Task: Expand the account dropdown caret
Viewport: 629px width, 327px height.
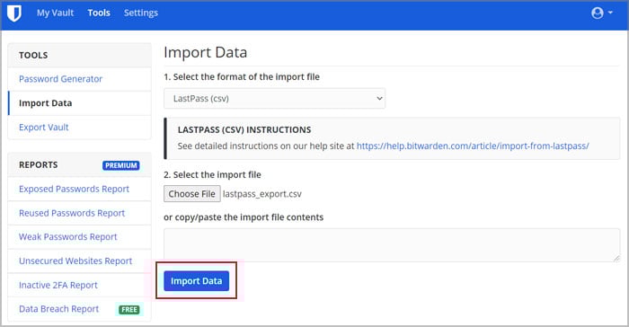Action: pyautogui.click(x=610, y=13)
